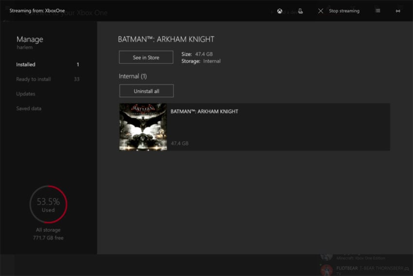
Task: Click the Size 47.4 GB value
Action: [204, 54]
